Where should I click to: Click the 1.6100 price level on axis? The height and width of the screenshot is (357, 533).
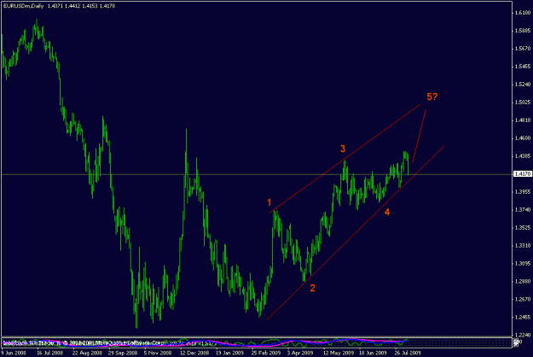[x=523, y=13]
